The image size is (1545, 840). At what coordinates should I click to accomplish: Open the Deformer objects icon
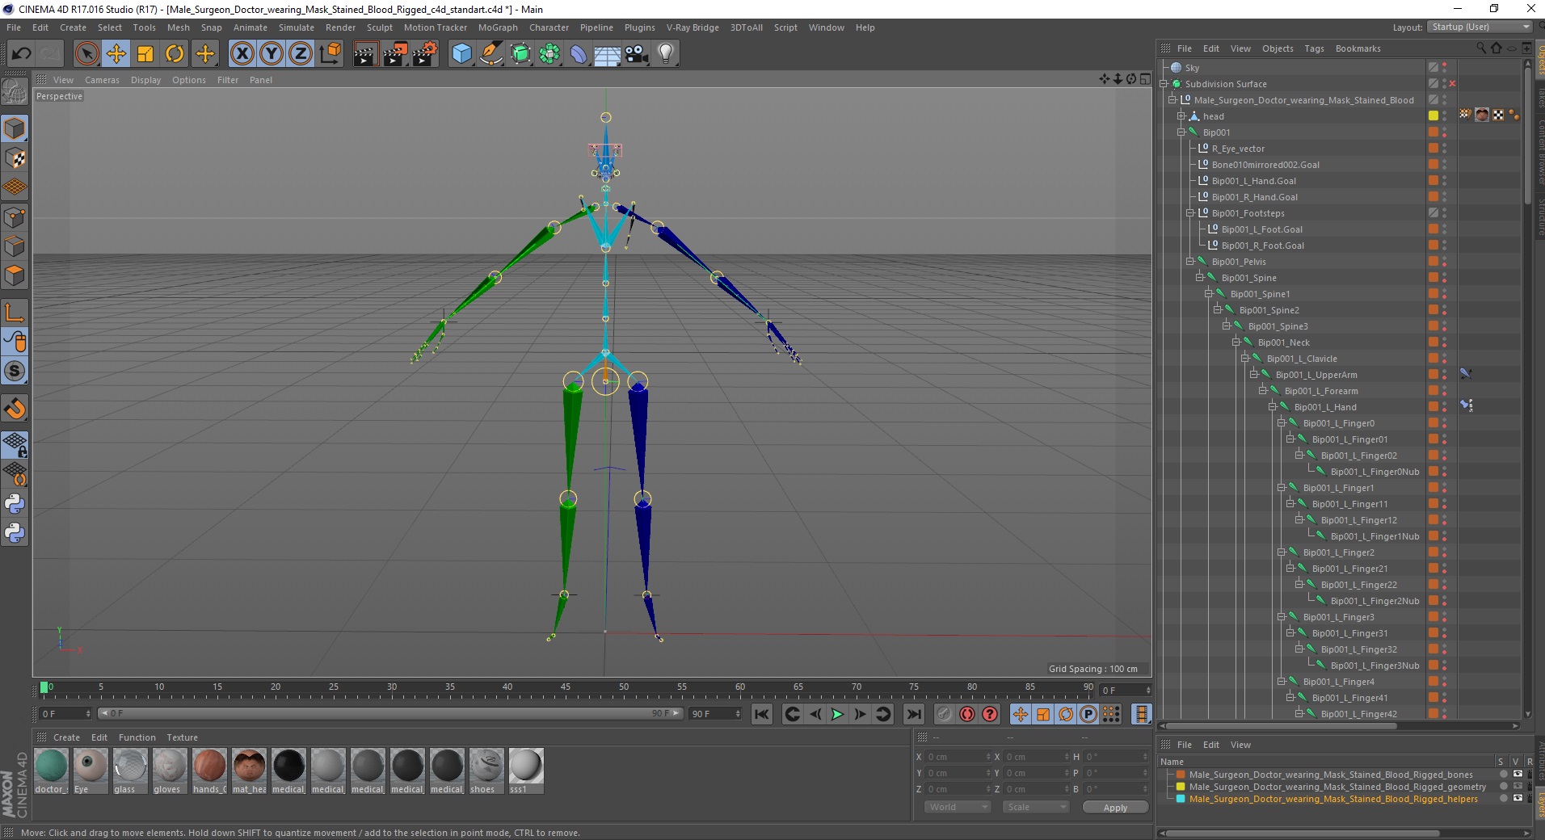tap(579, 54)
